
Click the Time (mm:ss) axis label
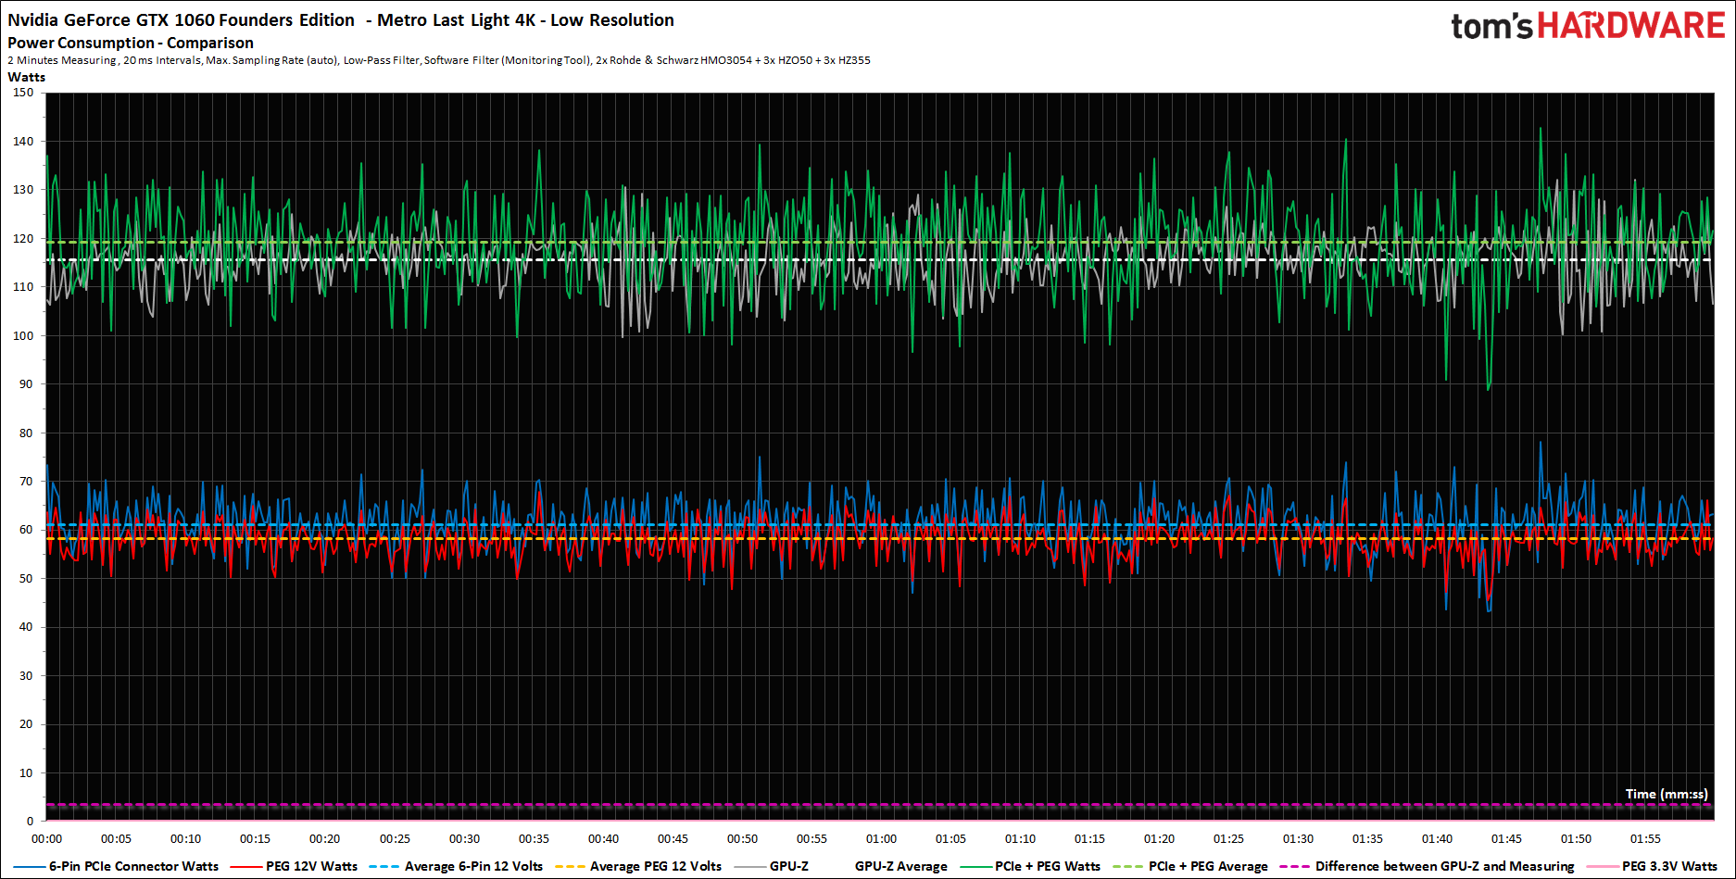point(1667,794)
